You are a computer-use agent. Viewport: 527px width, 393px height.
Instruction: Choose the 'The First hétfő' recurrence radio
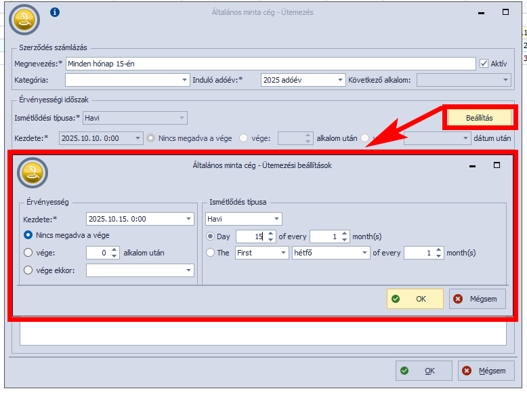tap(210, 253)
